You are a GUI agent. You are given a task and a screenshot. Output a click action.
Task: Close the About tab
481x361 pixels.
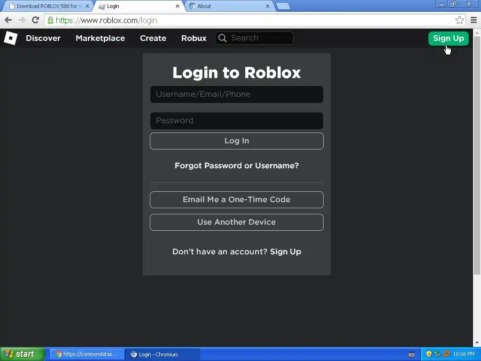point(267,6)
